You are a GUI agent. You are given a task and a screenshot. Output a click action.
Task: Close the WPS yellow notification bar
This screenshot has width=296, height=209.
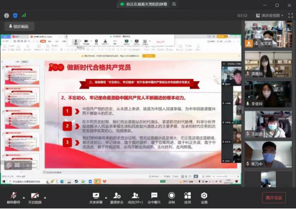coord(239,56)
